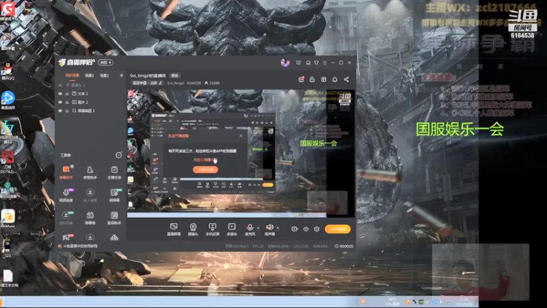The height and width of the screenshot is (308, 547).
Task: Open DOTA2 desktop icon
Action: [x=8, y=163]
